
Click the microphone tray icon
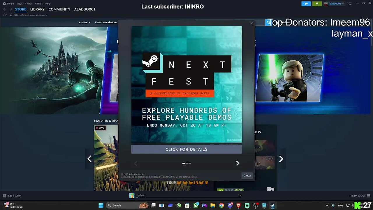tap(333, 205)
